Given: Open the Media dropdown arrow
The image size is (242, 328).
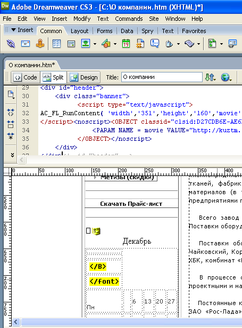Looking at the screenshot, I should click(x=115, y=44).
